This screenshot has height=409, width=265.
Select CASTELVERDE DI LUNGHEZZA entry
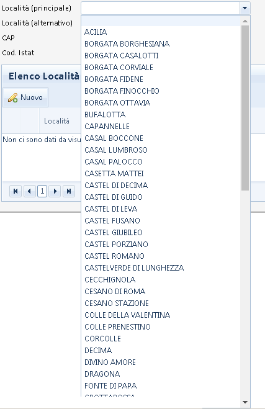(x=161, y=268)
